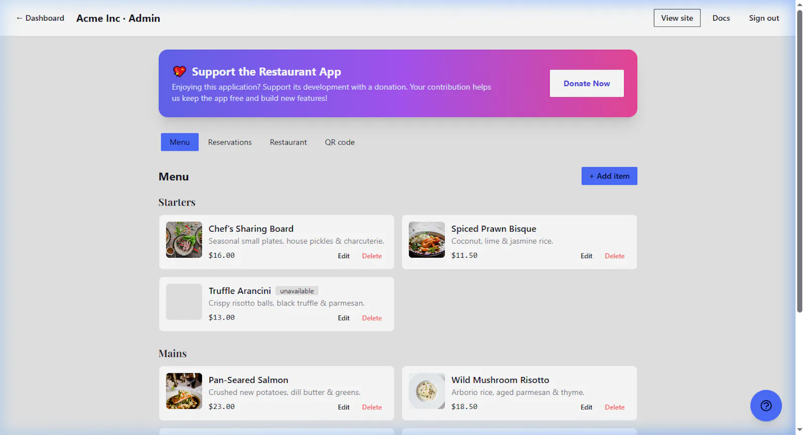
Task: Click the Spiced Prawn Bisque title
Action: click(x=493, y=229)
